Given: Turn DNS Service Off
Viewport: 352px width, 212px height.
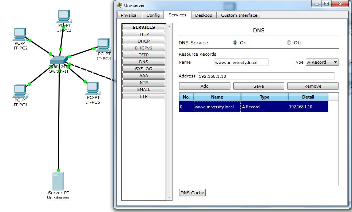Looking at the screenshot, I should click(x=289, y=43).
